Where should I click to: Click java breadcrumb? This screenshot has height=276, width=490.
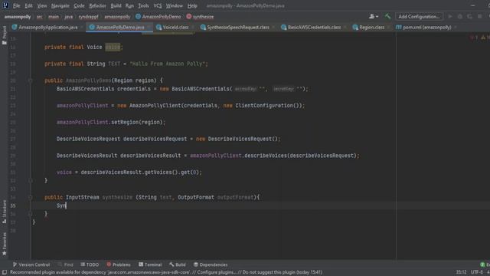point(68,17)
